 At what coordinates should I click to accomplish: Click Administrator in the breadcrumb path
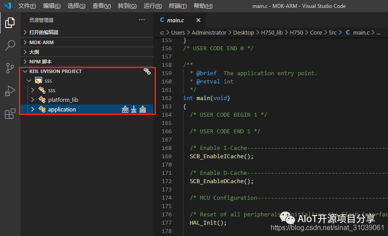pyautogui.click(x=209, y=33)
